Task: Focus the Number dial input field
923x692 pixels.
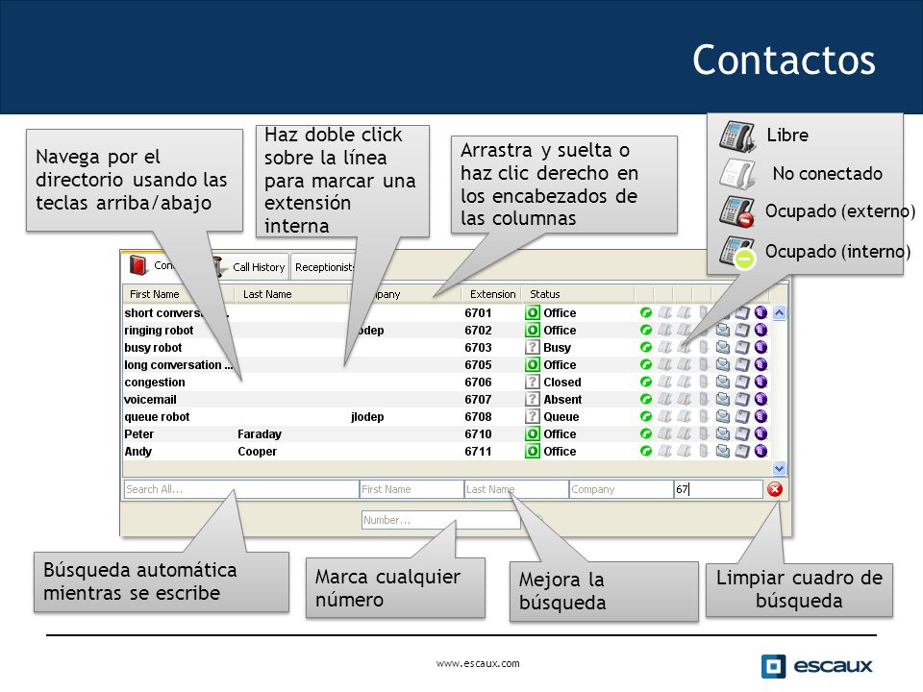Action: pos(440,520)
